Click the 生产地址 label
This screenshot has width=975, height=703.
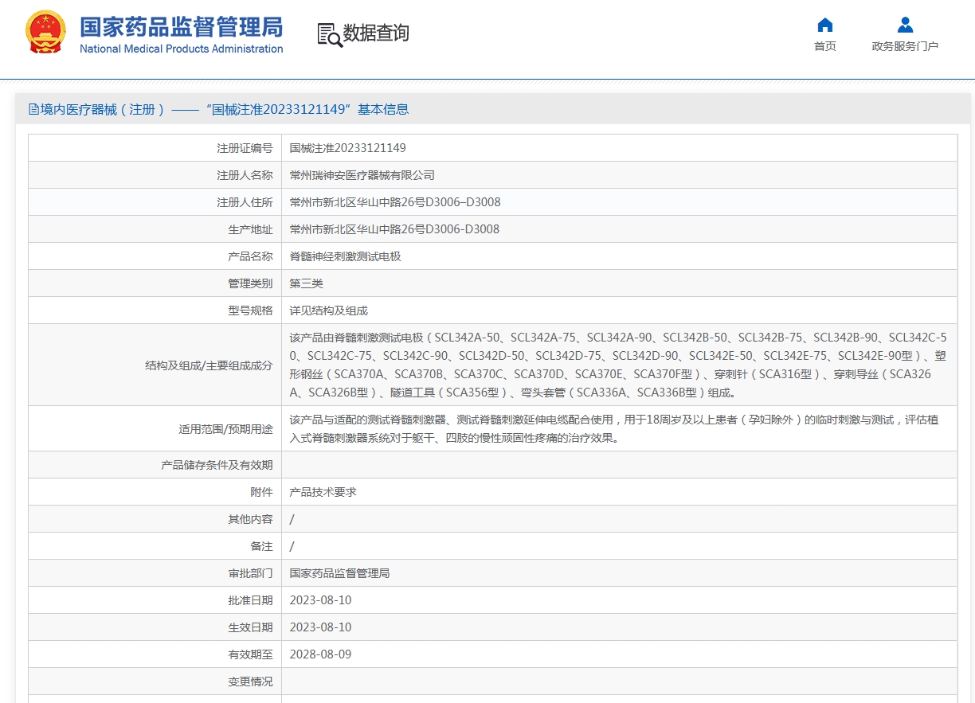coord(250,229)
